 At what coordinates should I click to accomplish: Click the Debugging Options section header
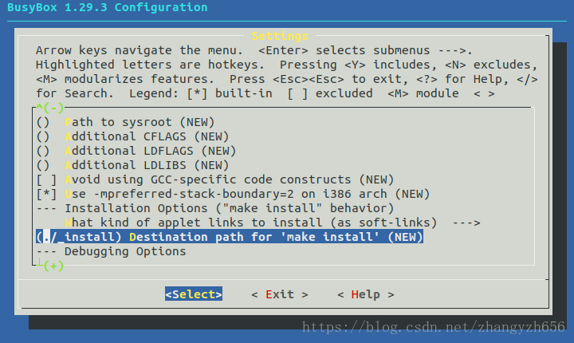(111, 251)
